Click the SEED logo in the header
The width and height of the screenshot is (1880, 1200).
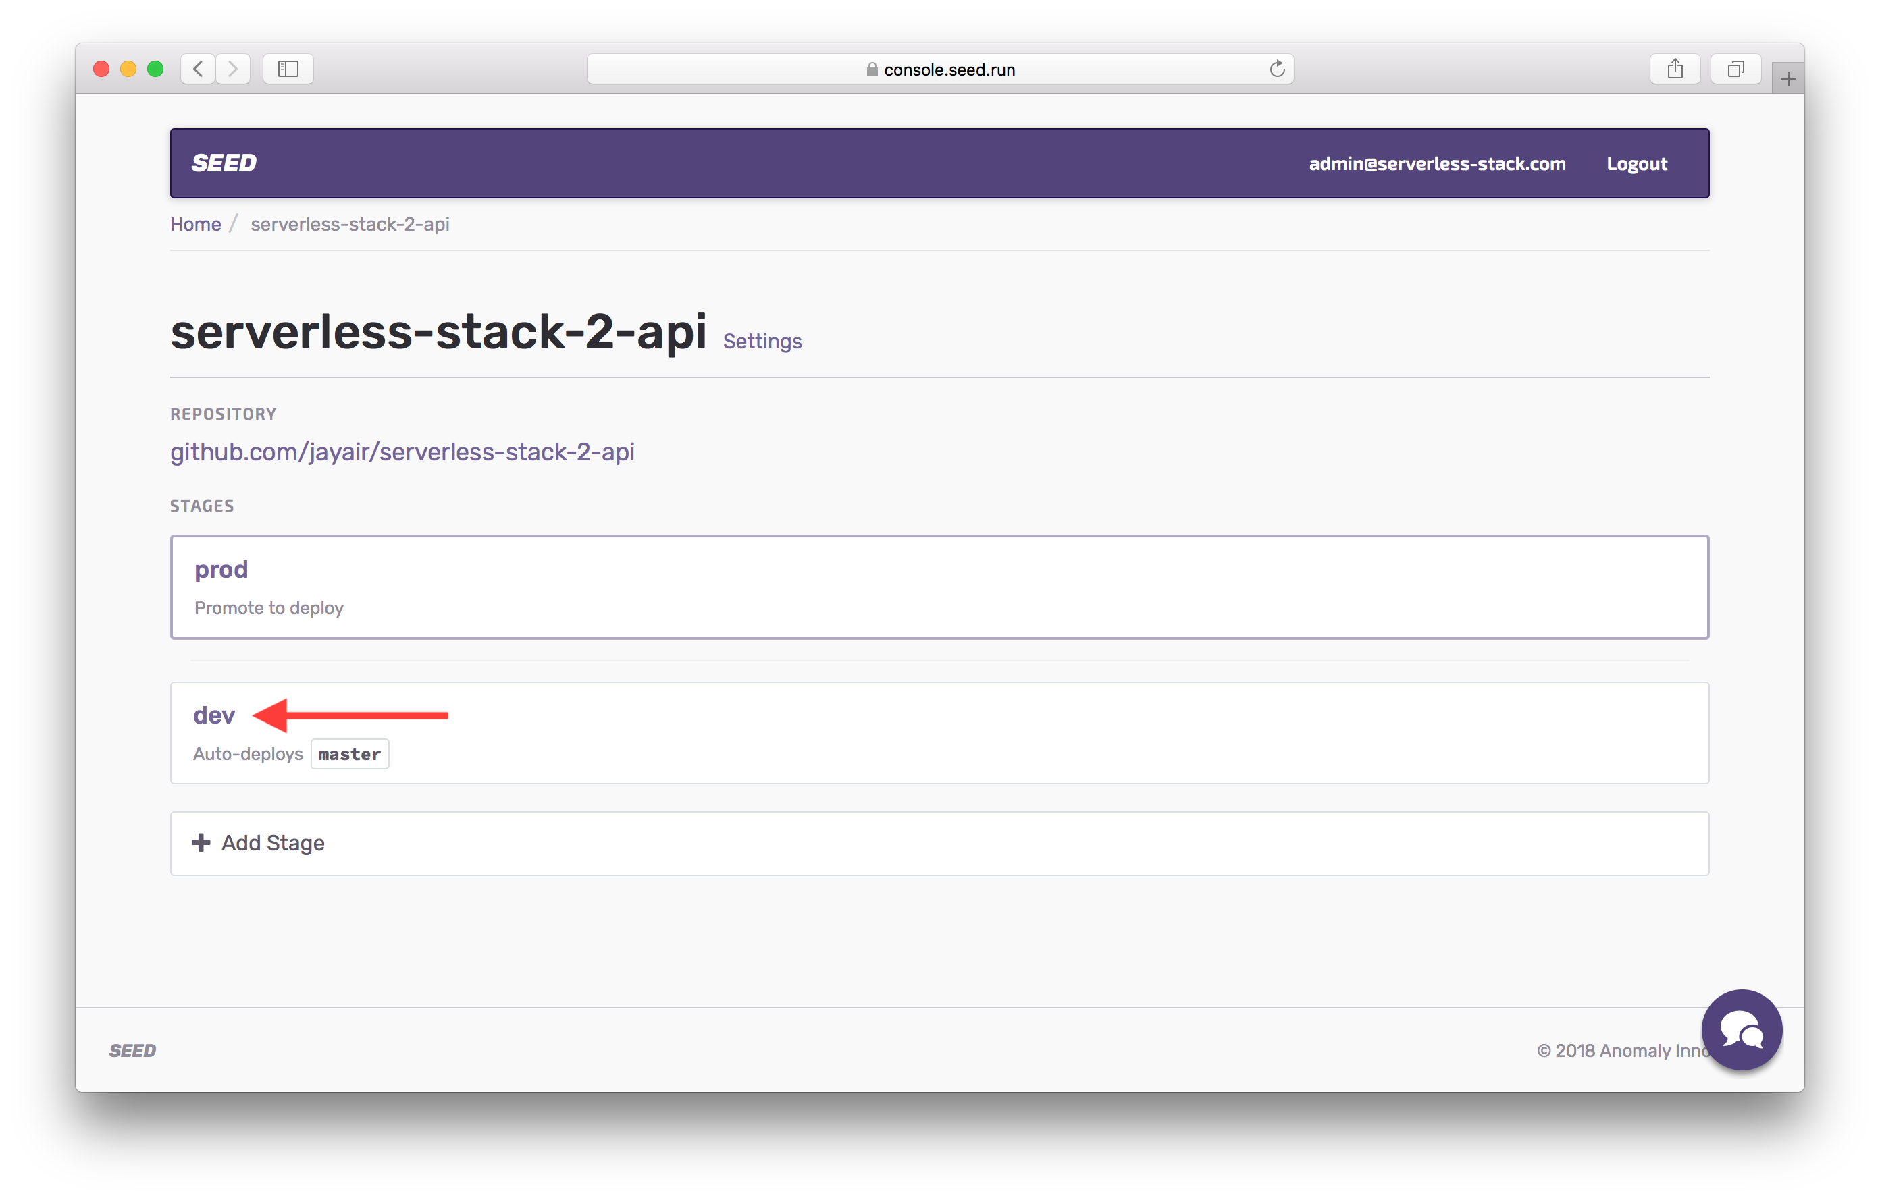coord(224,163)
